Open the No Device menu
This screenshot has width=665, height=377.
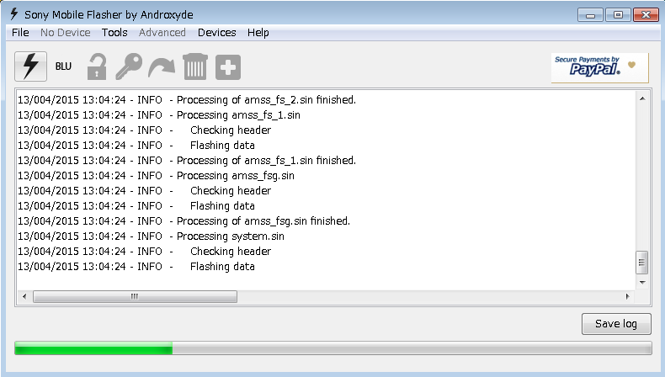66,33
